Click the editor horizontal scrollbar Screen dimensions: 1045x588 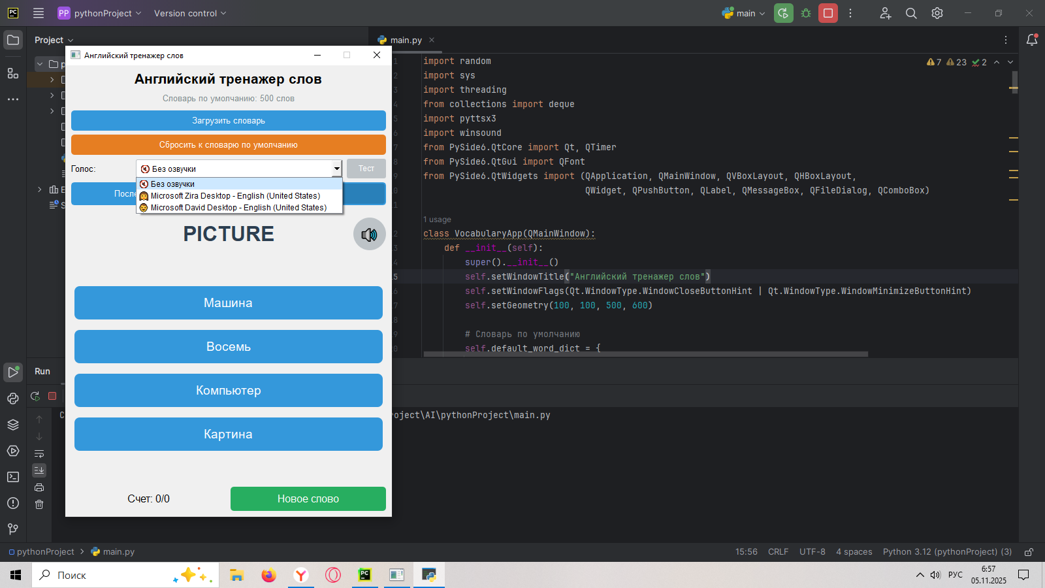click(x=645, y=354)
